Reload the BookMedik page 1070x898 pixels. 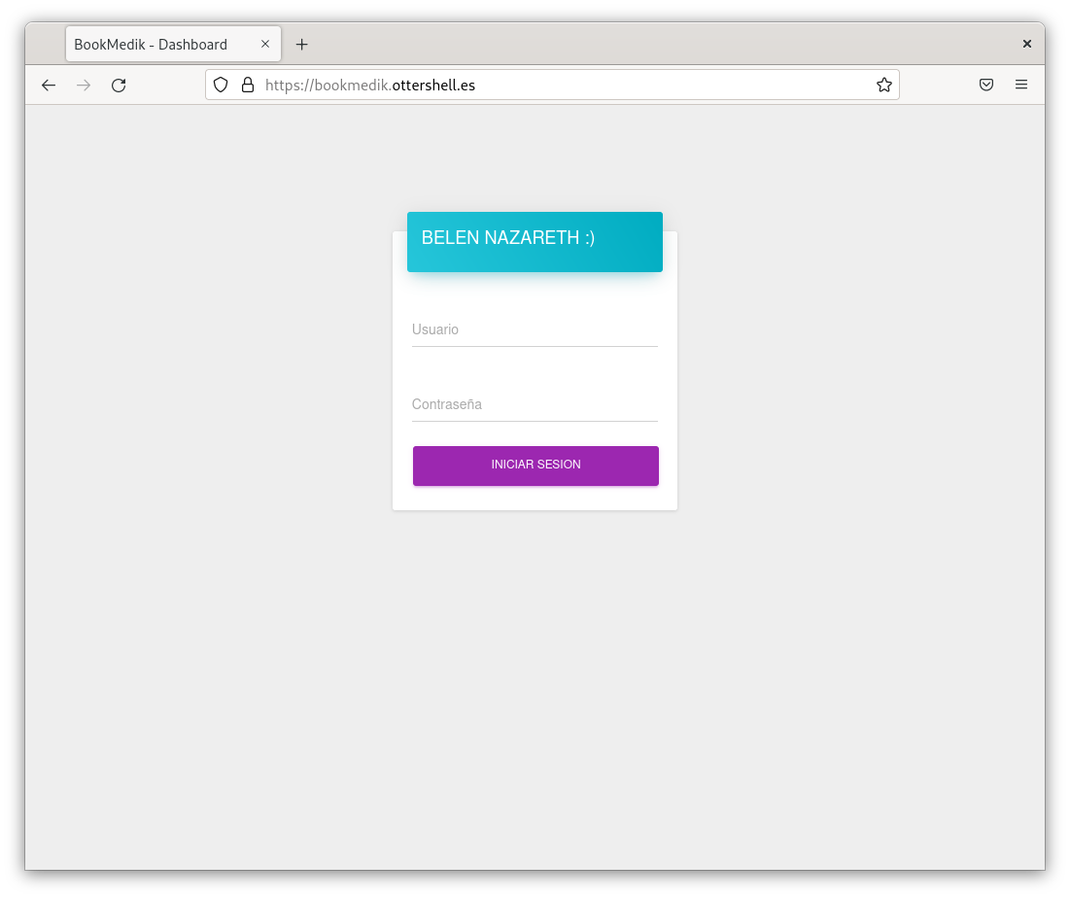pos(119,86)
